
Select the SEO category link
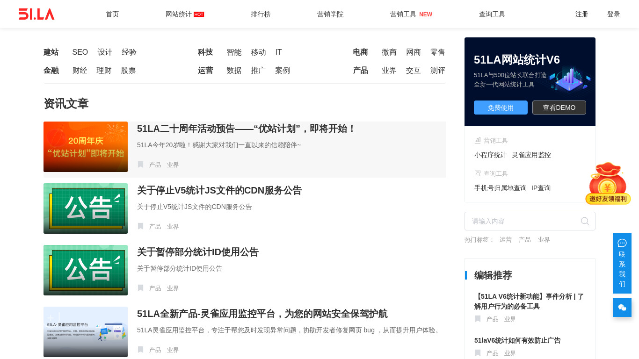click(x=80, y=52)
